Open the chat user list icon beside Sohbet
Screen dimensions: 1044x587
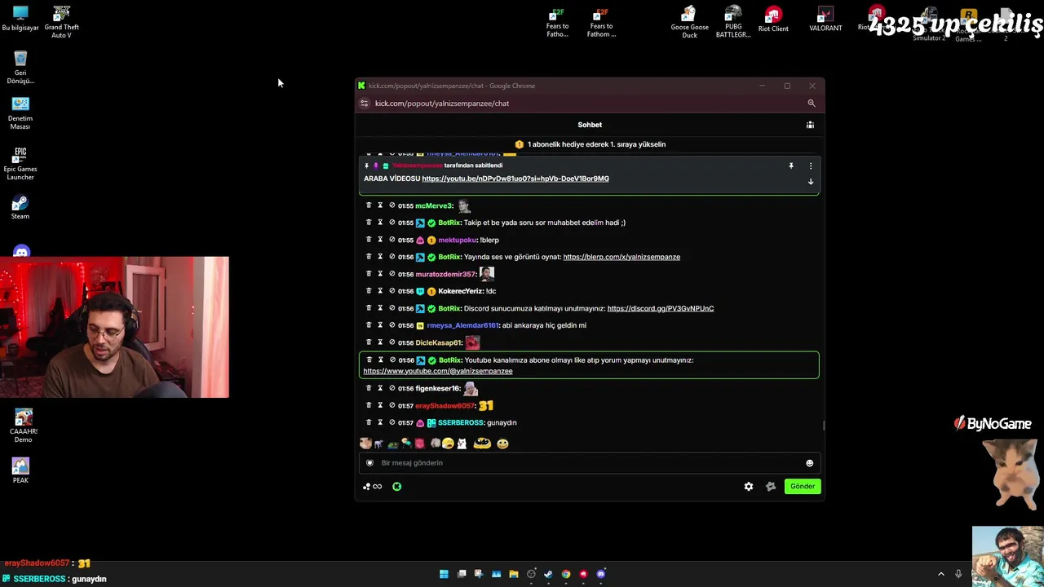(810, 125)
